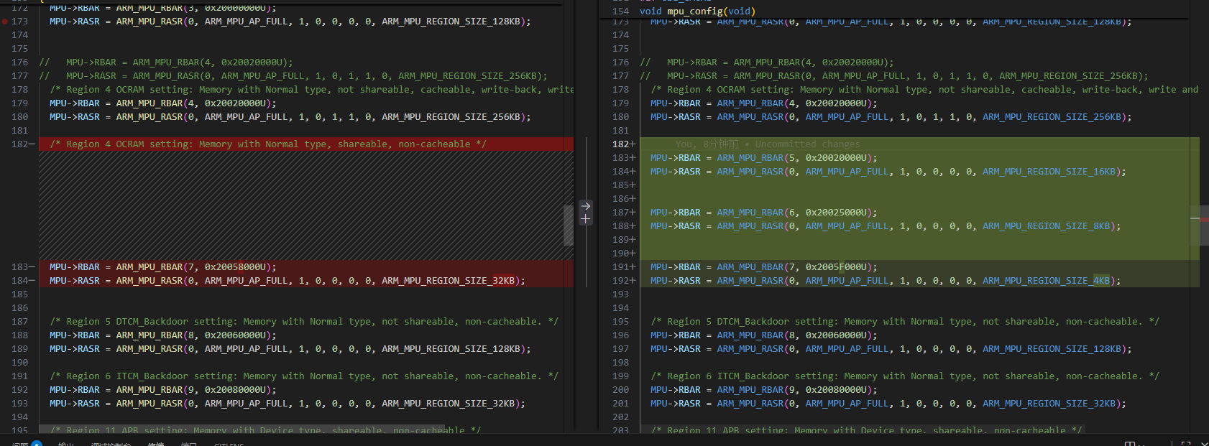1209x446 pixels.
Task: Click right pane line number 187
Action: pyautogui.click(x=621, y=213)
